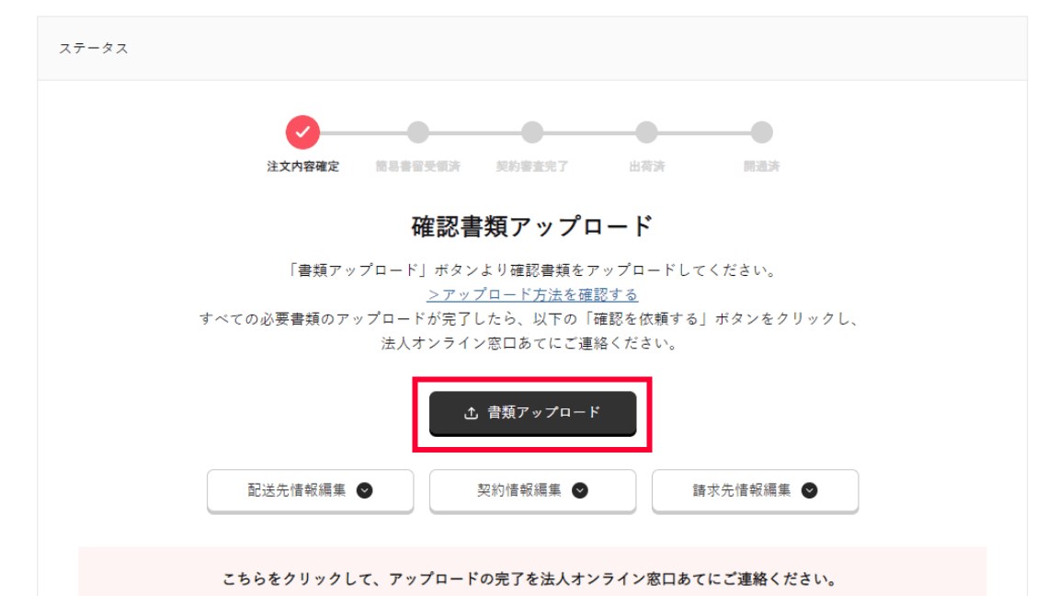1059x596 pixels.
Task: Click the 注文内容確定 step label
Action: pos(302,166)
